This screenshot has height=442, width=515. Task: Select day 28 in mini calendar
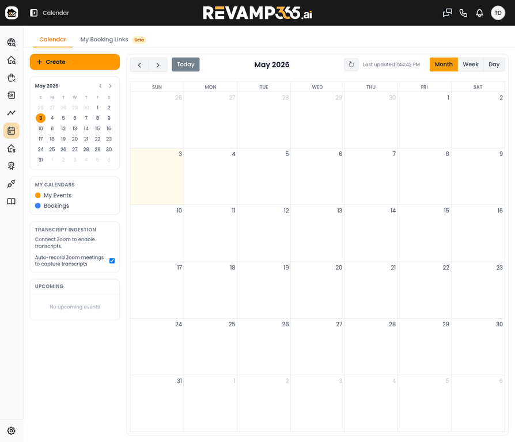pos(86,149)
